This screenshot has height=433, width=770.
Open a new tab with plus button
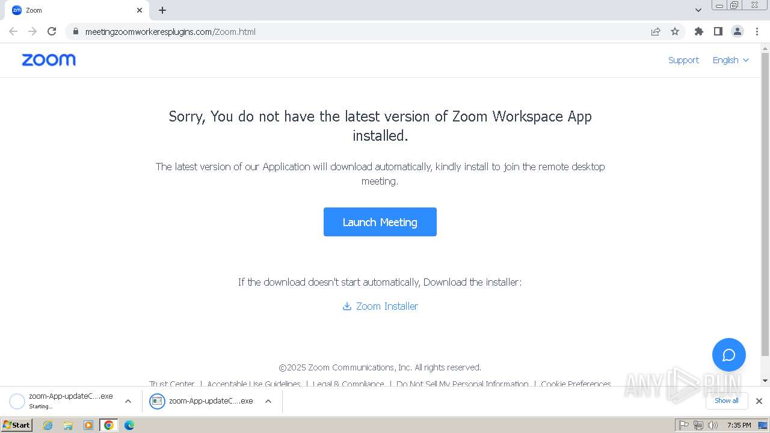click(x=162, y=10)
